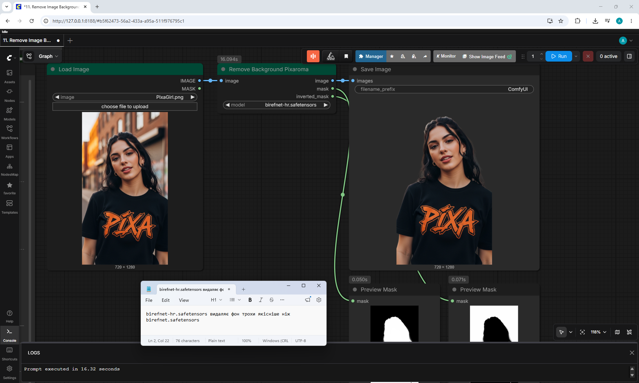639x383 pixels.
Task: Toggle strikethrough formatting in Notepad
Action: (x=272, y=300)
